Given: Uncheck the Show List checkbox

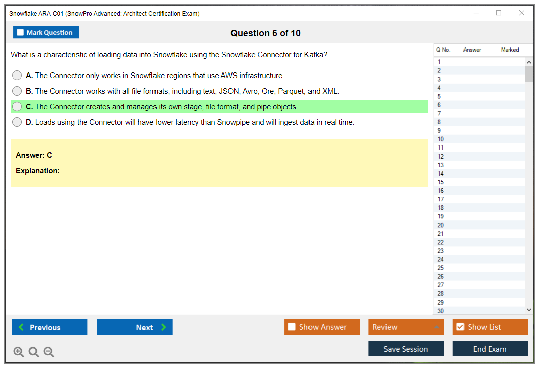Looking at the screenshot, I should [460, 327].
